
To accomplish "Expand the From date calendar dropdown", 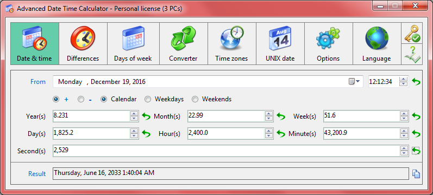I will [x=354, y=82].
